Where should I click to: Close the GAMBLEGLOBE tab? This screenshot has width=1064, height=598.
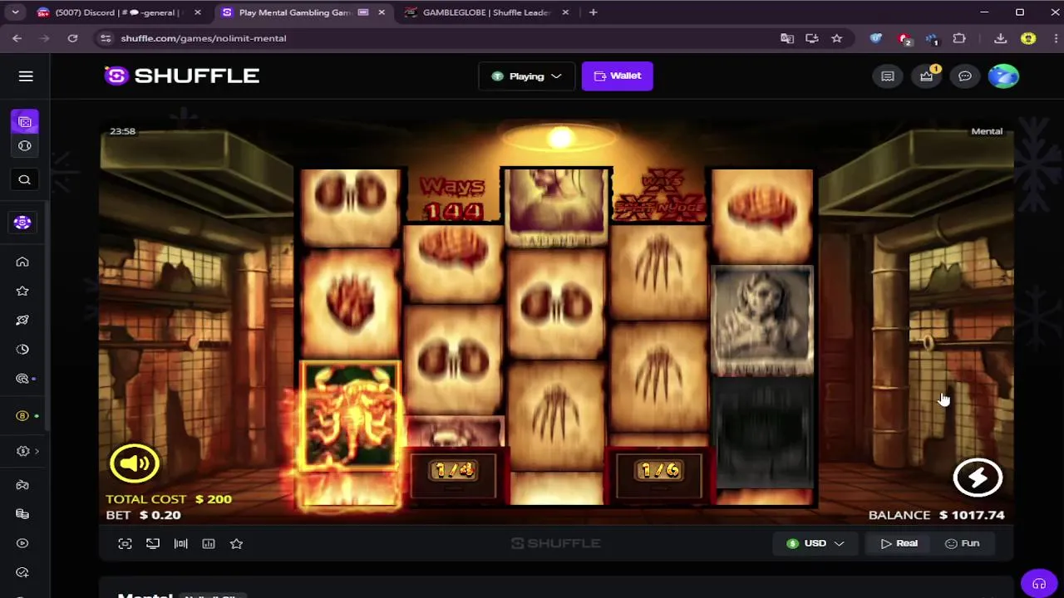coord(565,12)
